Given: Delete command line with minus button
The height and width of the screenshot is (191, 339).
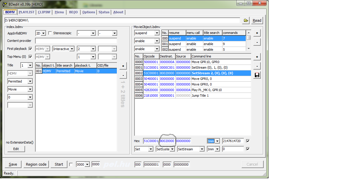Looking at the screenshot, I should pos(257,66).
